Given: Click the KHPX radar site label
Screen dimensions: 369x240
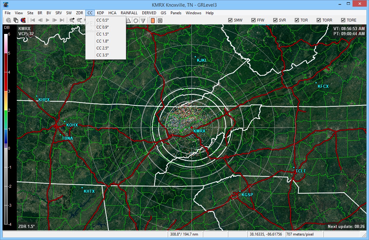Looking at the screenshot, I should coord(44,100).
